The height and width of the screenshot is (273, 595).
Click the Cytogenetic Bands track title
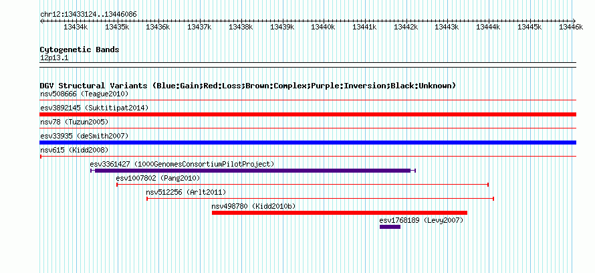click(80, 50)
